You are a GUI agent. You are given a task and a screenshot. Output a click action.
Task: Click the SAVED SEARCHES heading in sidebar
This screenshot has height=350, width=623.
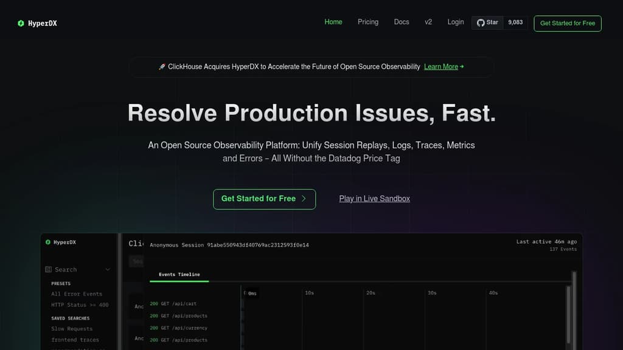[x=71, y=318]
